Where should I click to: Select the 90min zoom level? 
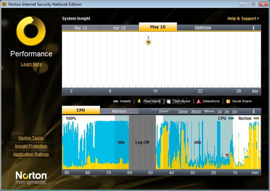[x=209, y=111]
